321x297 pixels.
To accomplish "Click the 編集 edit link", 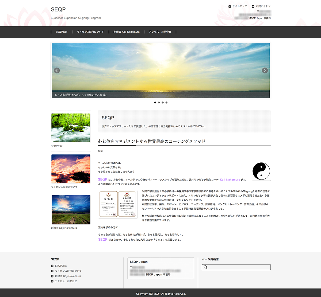I will click(101, 151).
